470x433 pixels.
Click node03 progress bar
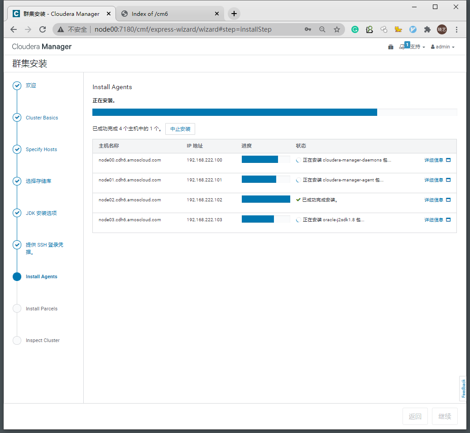click(x=266, y=219)
